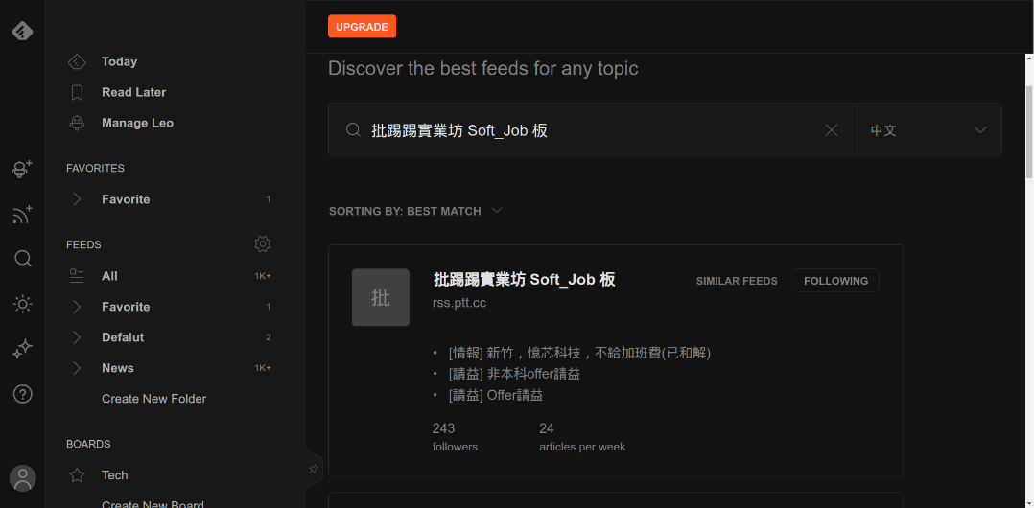
Task: Open Read Later in sidebar
Action: (133, 92)
